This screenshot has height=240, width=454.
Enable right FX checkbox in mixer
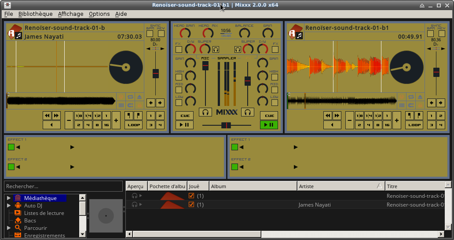(275, 49)
